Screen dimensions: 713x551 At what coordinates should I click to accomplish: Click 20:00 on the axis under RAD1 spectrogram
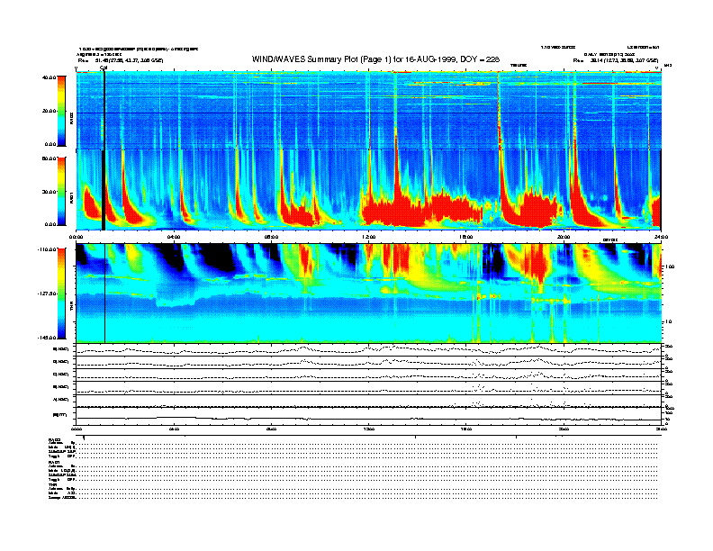coord(564,237)
